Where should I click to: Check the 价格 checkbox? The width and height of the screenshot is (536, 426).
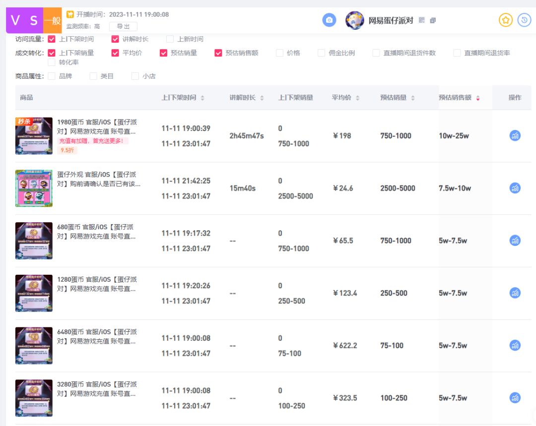[x=279, y=53]
